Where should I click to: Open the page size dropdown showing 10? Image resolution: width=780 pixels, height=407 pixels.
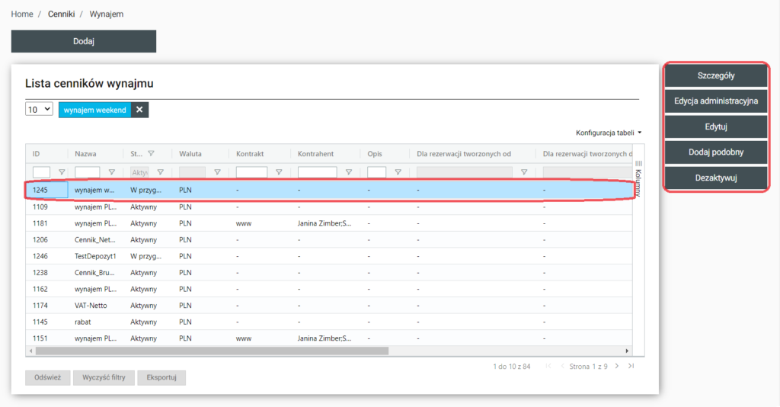point(39,109)
